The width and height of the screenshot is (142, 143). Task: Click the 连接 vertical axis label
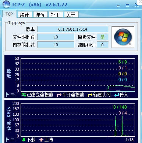9,74
